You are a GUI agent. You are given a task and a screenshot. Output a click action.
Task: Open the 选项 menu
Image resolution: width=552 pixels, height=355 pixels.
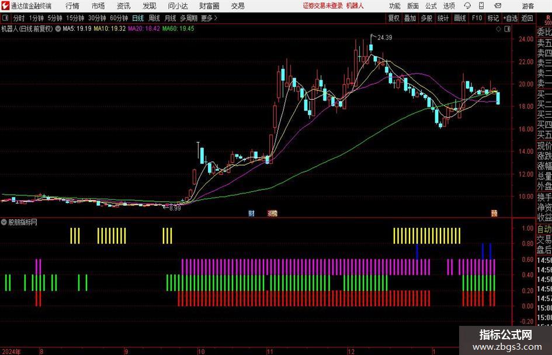(449, 6)
